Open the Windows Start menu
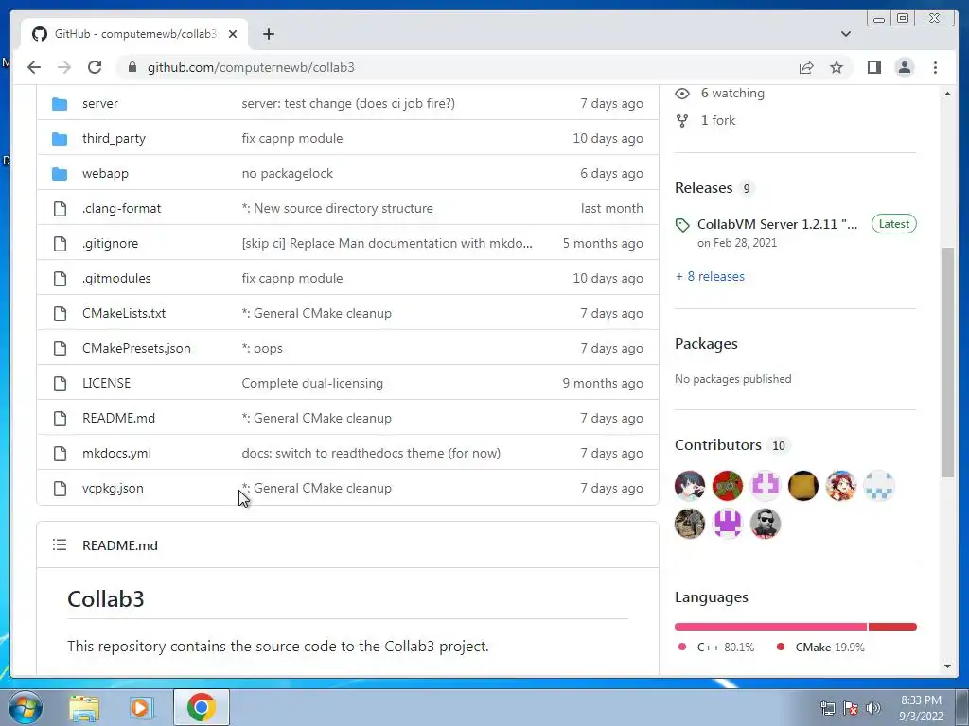Image resolution: width=969 pixels, height=726 pixels. coord(25,707)
